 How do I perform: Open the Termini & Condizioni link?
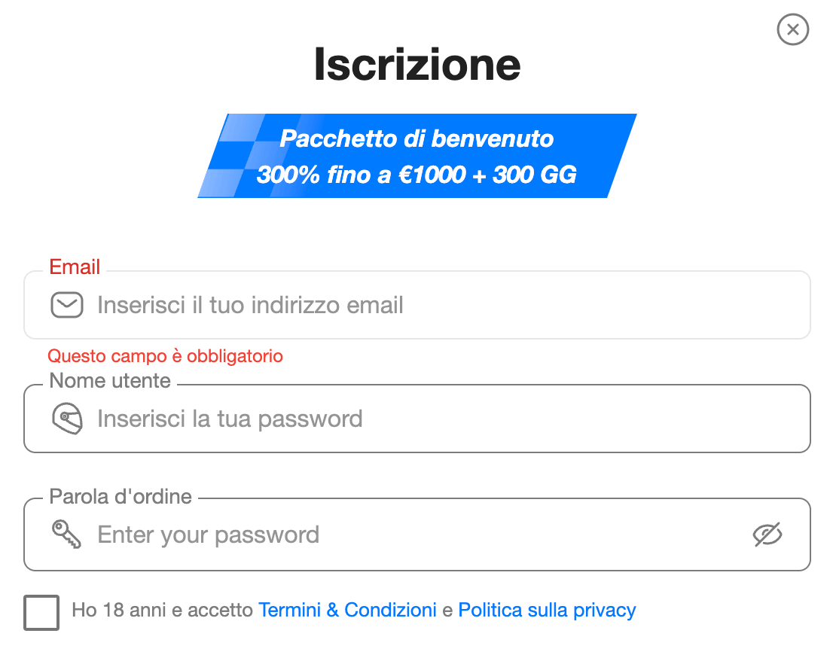[347, 610]
